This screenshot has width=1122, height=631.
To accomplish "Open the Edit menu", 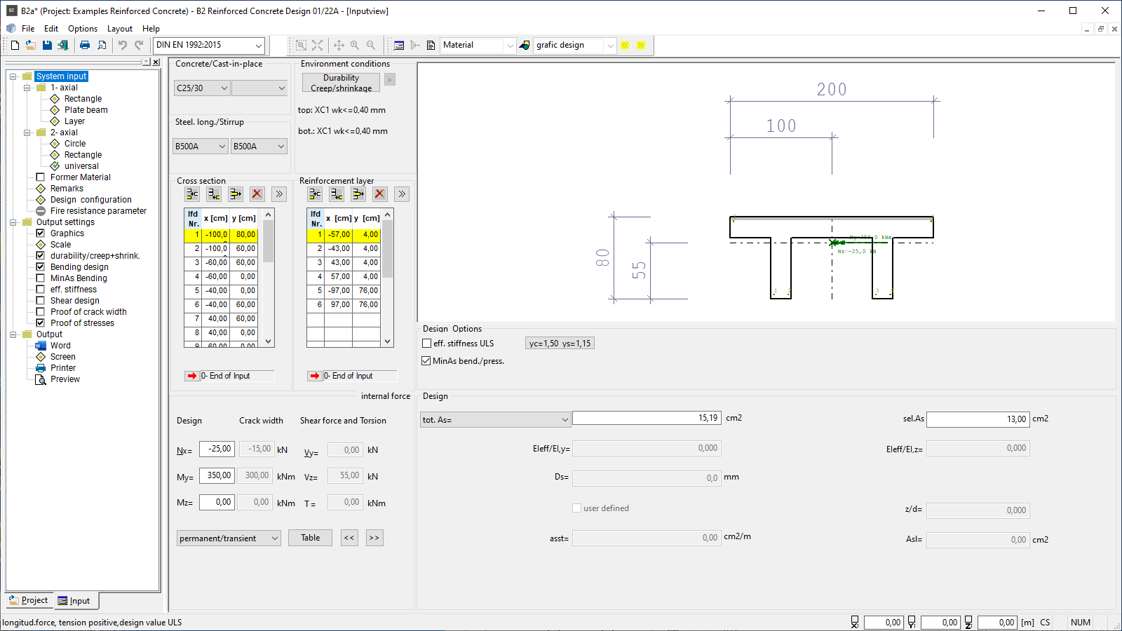I will (51, 29).
